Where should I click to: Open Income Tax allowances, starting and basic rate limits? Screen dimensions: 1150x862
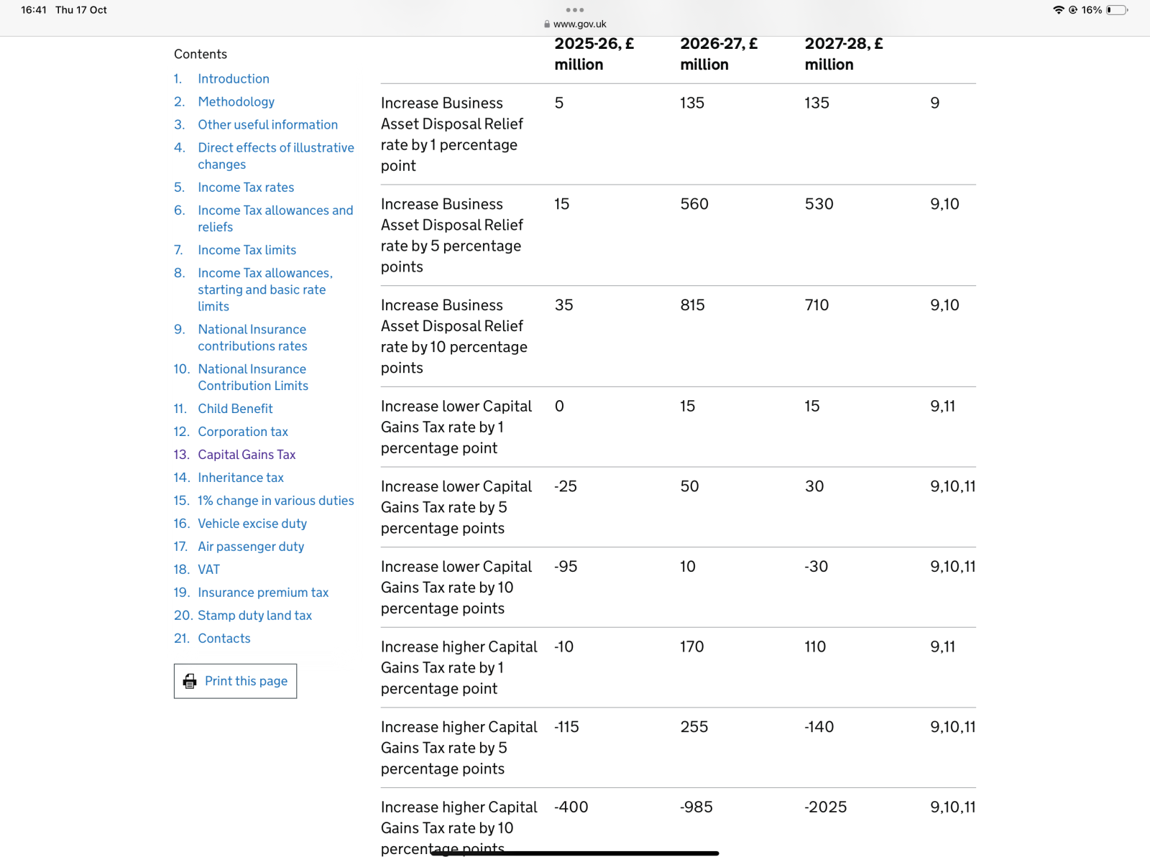coord(265,289)
